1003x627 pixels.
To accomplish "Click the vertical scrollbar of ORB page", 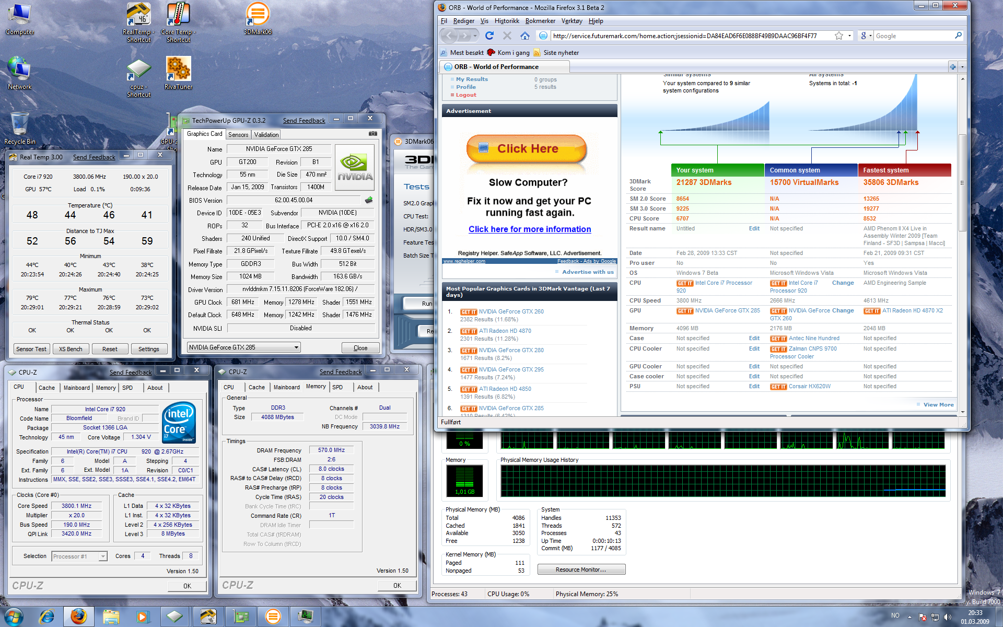I will click(x=962, y=183).
